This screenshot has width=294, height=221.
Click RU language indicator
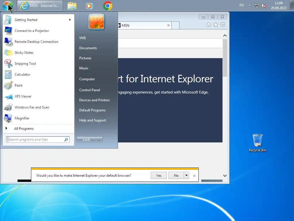click(x=242, y=5)
